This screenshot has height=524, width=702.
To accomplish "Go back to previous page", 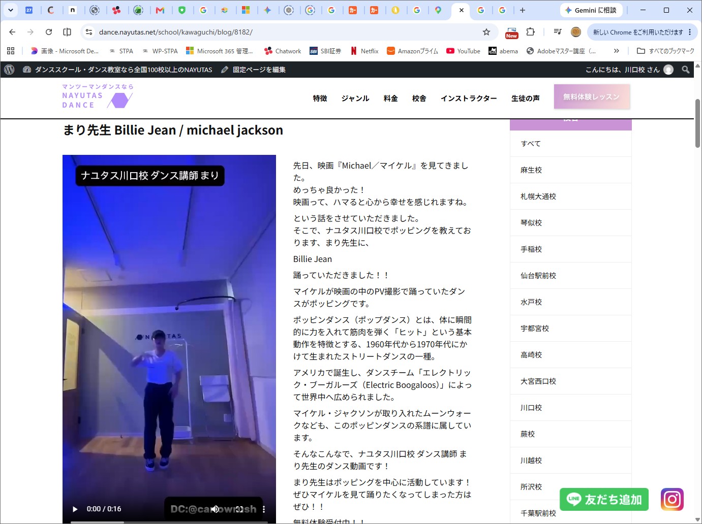I will 12,32.
